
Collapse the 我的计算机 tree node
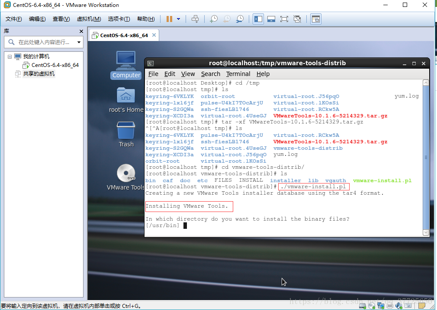click(x=10, y=57)
